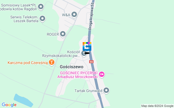The image size is (174, 108).
Task: Click the Tartak Grunwald text label
Action: (x=88, y=91)
